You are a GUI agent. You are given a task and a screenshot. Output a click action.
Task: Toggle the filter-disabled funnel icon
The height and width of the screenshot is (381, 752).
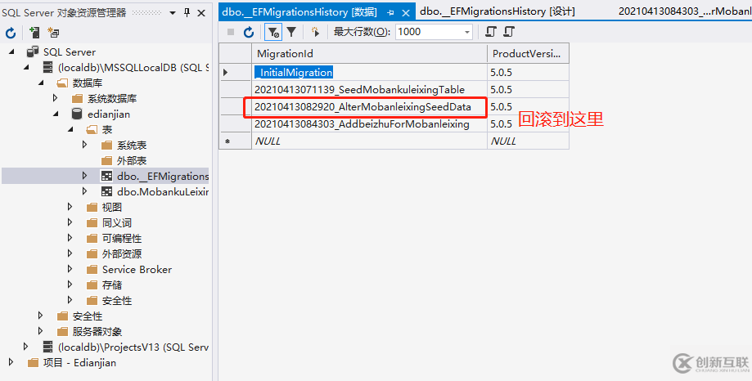tap(273, 32)
